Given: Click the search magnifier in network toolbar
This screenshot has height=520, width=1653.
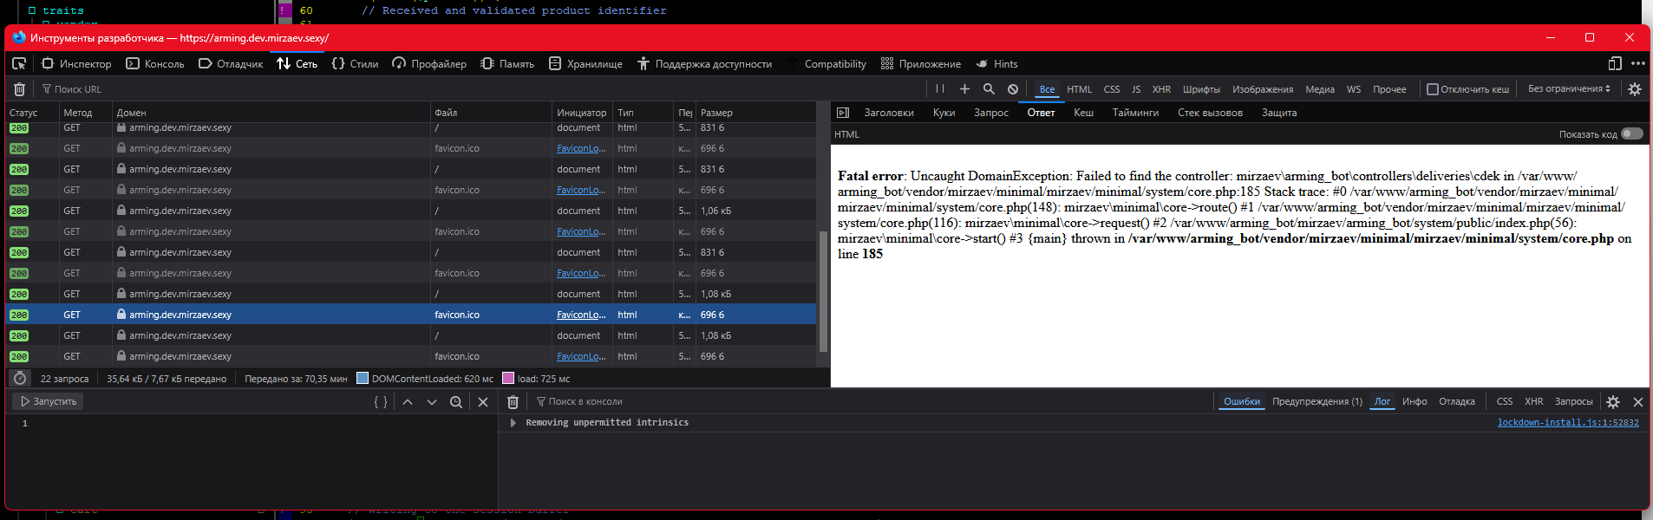Looking at the screenshot, I should tap(989, 89).
